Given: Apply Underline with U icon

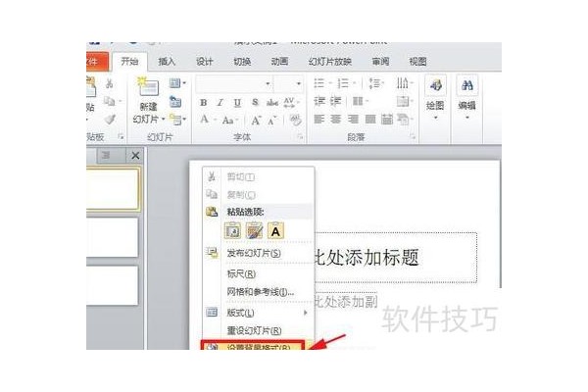Looking at the screenshot, I should (237, 102).
